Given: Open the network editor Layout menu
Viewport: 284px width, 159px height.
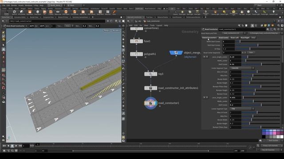Looking at the screenshot, I should click(x=159, y=26).
